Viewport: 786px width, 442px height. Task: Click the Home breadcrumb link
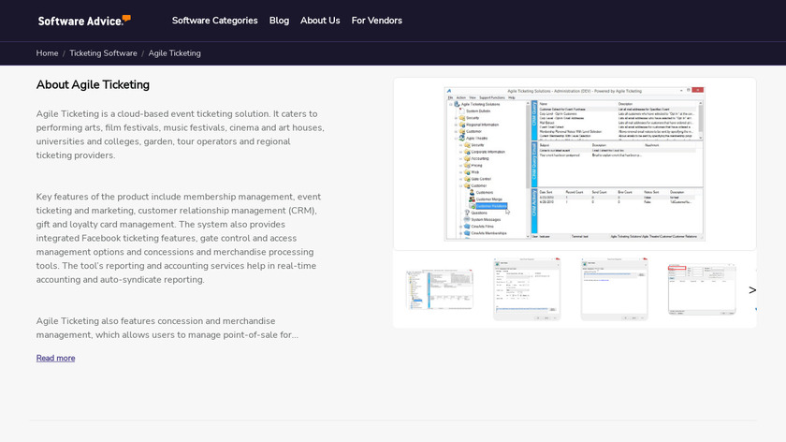(x=47, y=53)
